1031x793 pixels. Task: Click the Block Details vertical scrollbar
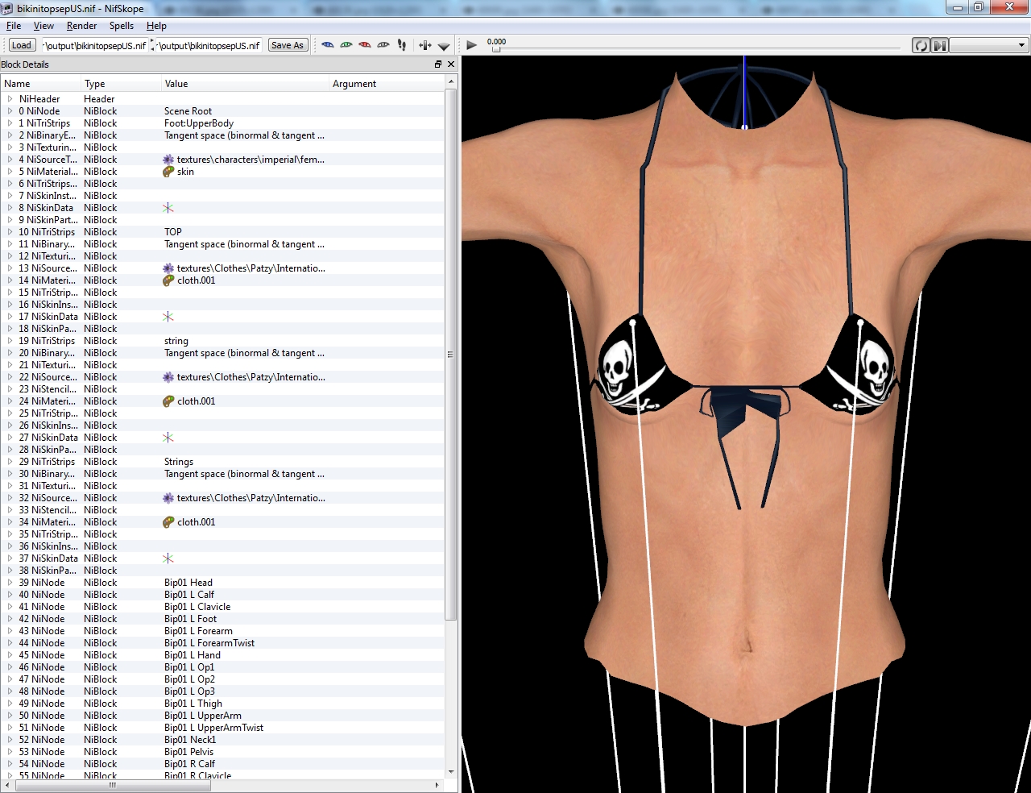point(451,355)
